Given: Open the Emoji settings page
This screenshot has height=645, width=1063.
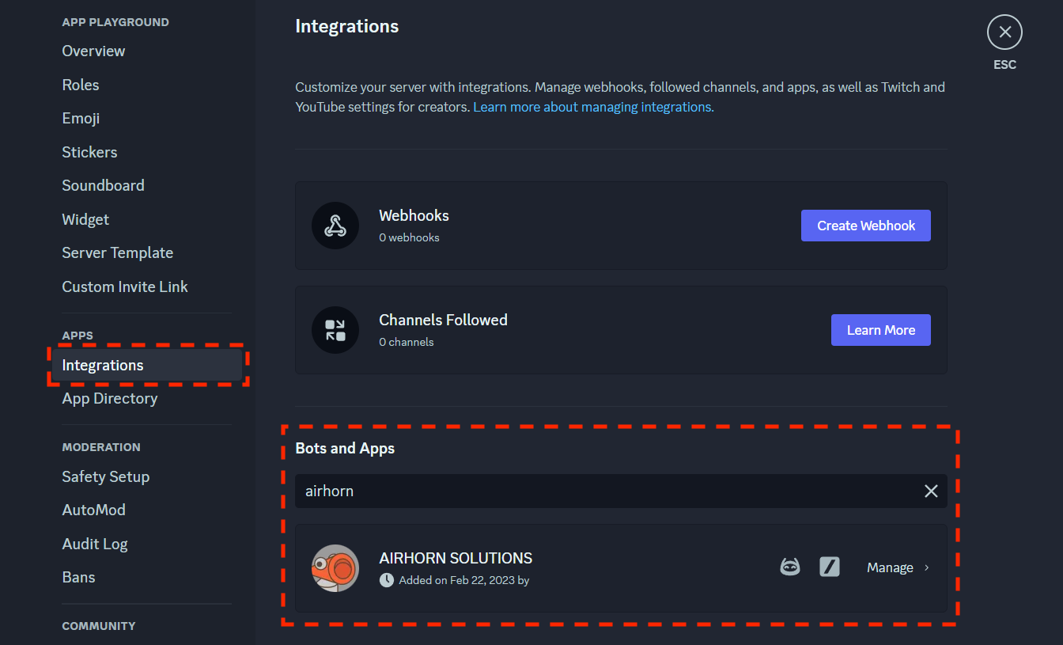Looking at the screenshot, I should 81,118.
